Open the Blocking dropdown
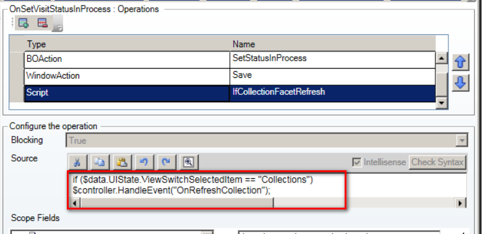Screen dimensions: 482x234 pos(461,141)
